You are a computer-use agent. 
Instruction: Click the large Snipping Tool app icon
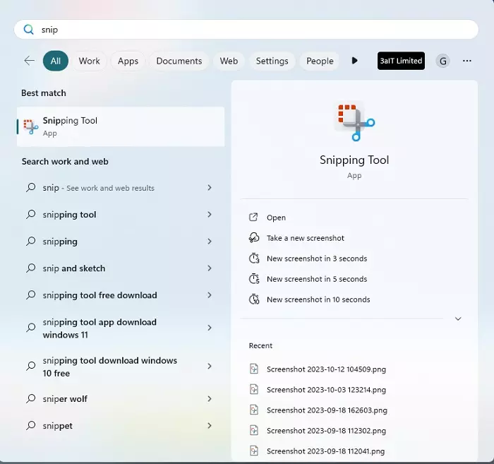pyautogui.click(x=356, y=122)
